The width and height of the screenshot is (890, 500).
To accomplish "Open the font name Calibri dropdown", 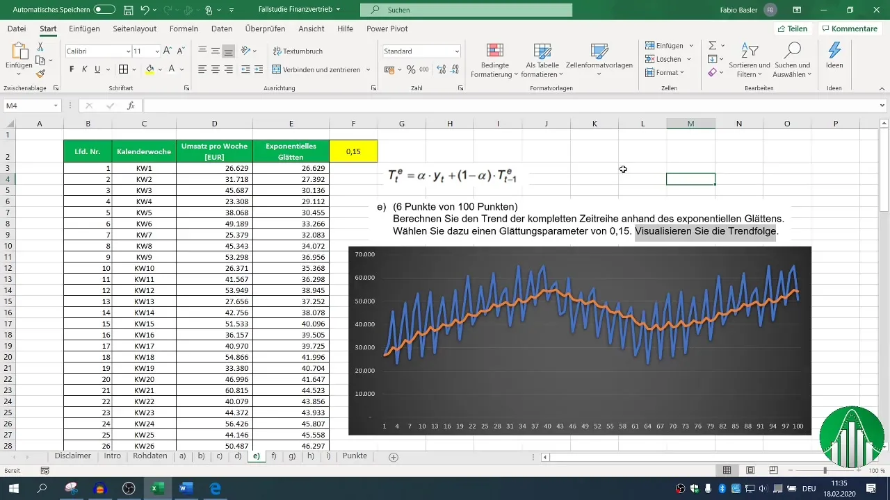I will pos(129,51).
